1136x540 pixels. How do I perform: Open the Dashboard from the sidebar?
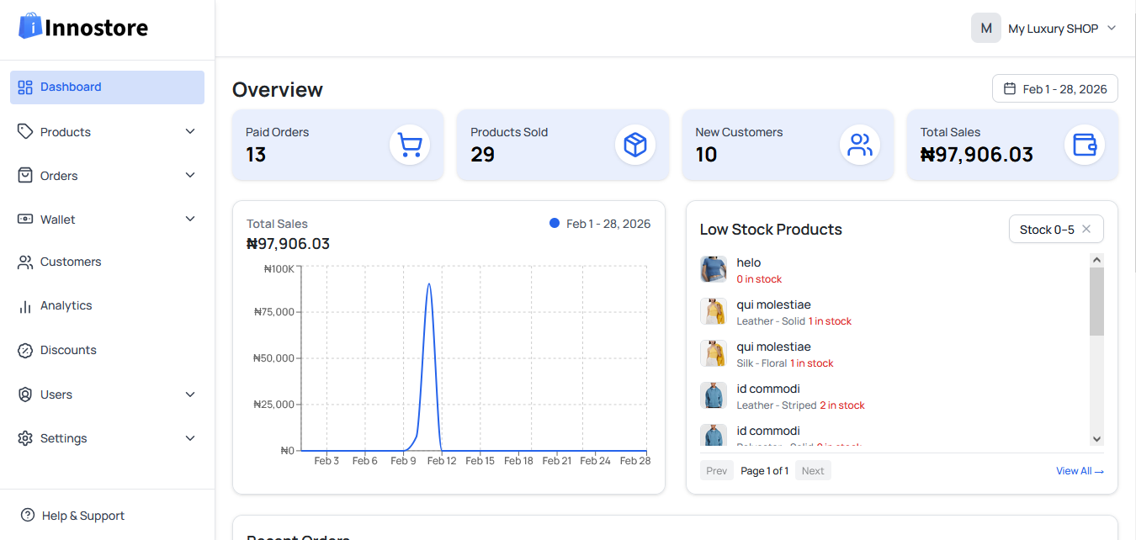tap(71, 87)
